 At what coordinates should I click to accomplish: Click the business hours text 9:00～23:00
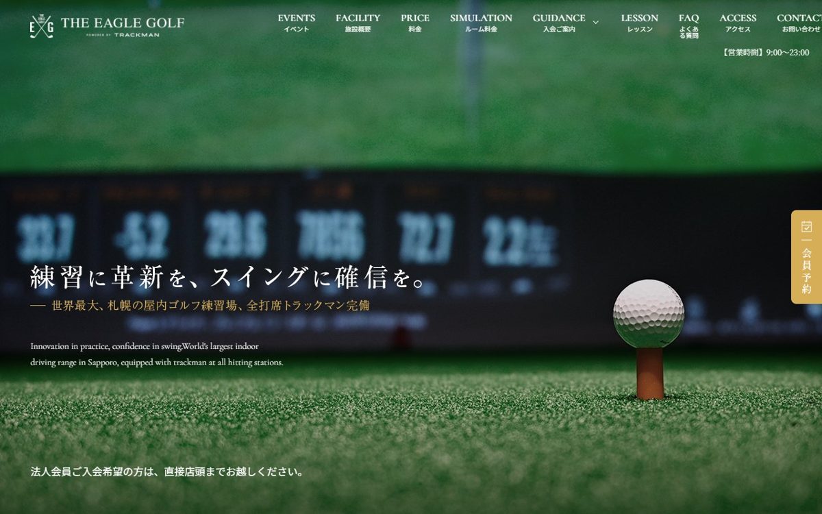click(788, 52)
